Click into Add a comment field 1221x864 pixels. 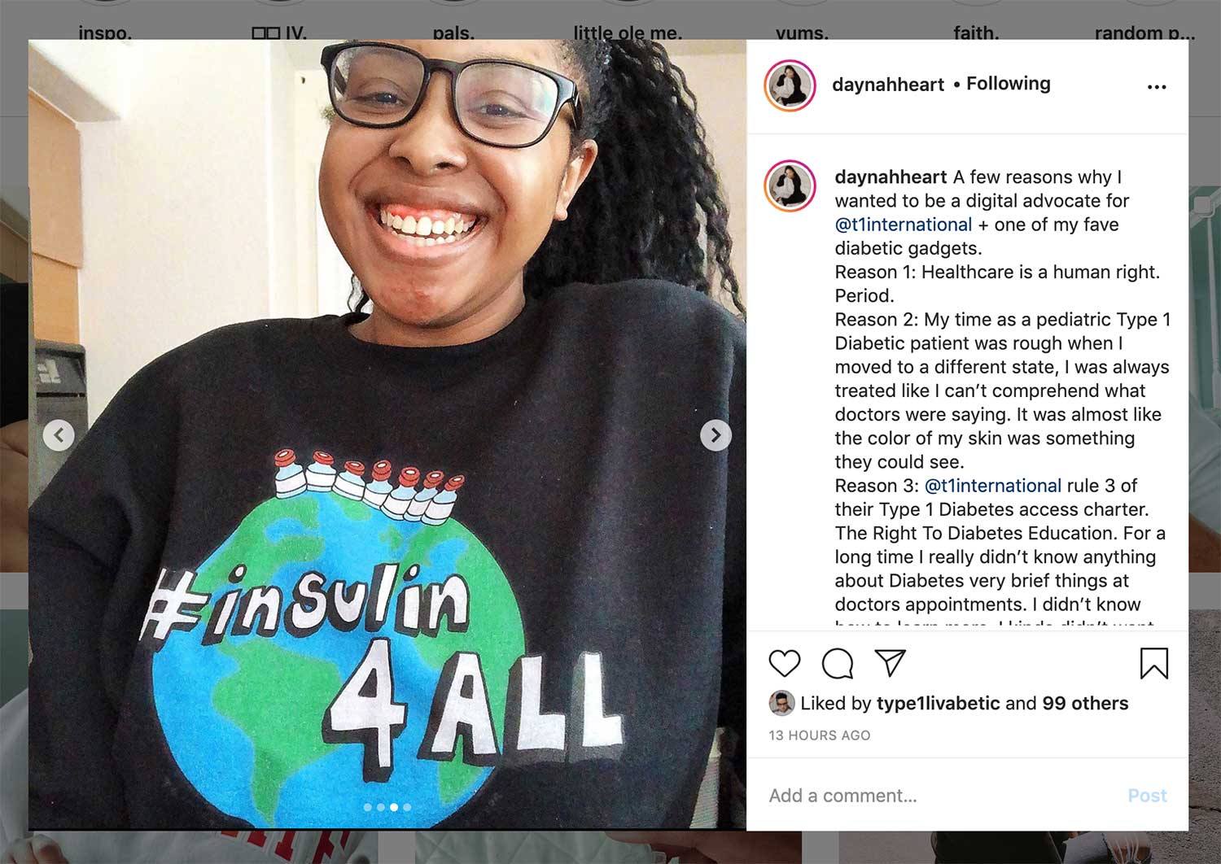click(x=936, y=796)
